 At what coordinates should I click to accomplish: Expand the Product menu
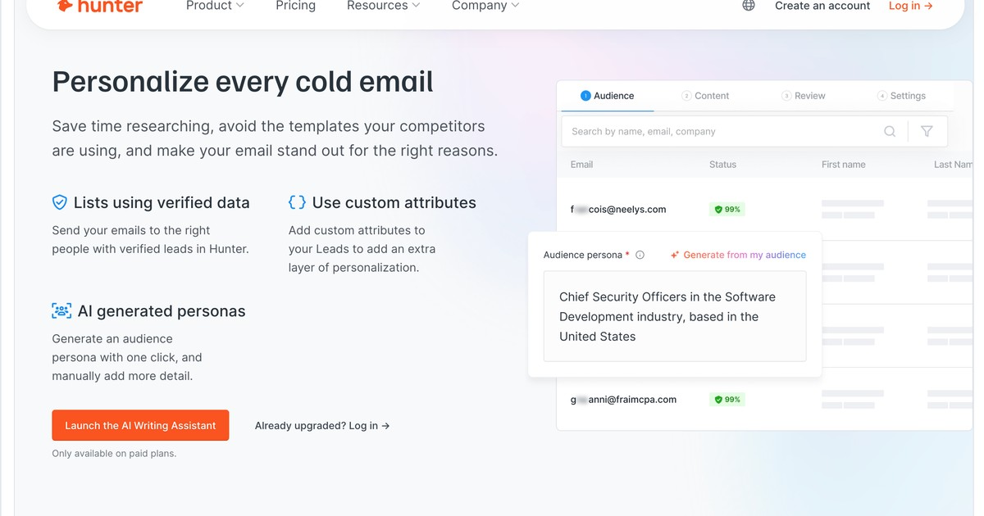[215, 6]
